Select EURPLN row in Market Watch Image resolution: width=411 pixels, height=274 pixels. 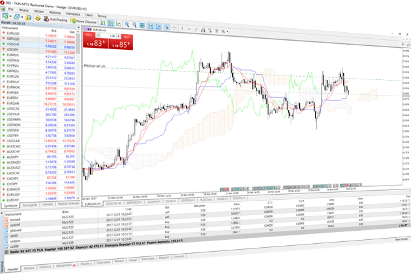pos(39,56)
